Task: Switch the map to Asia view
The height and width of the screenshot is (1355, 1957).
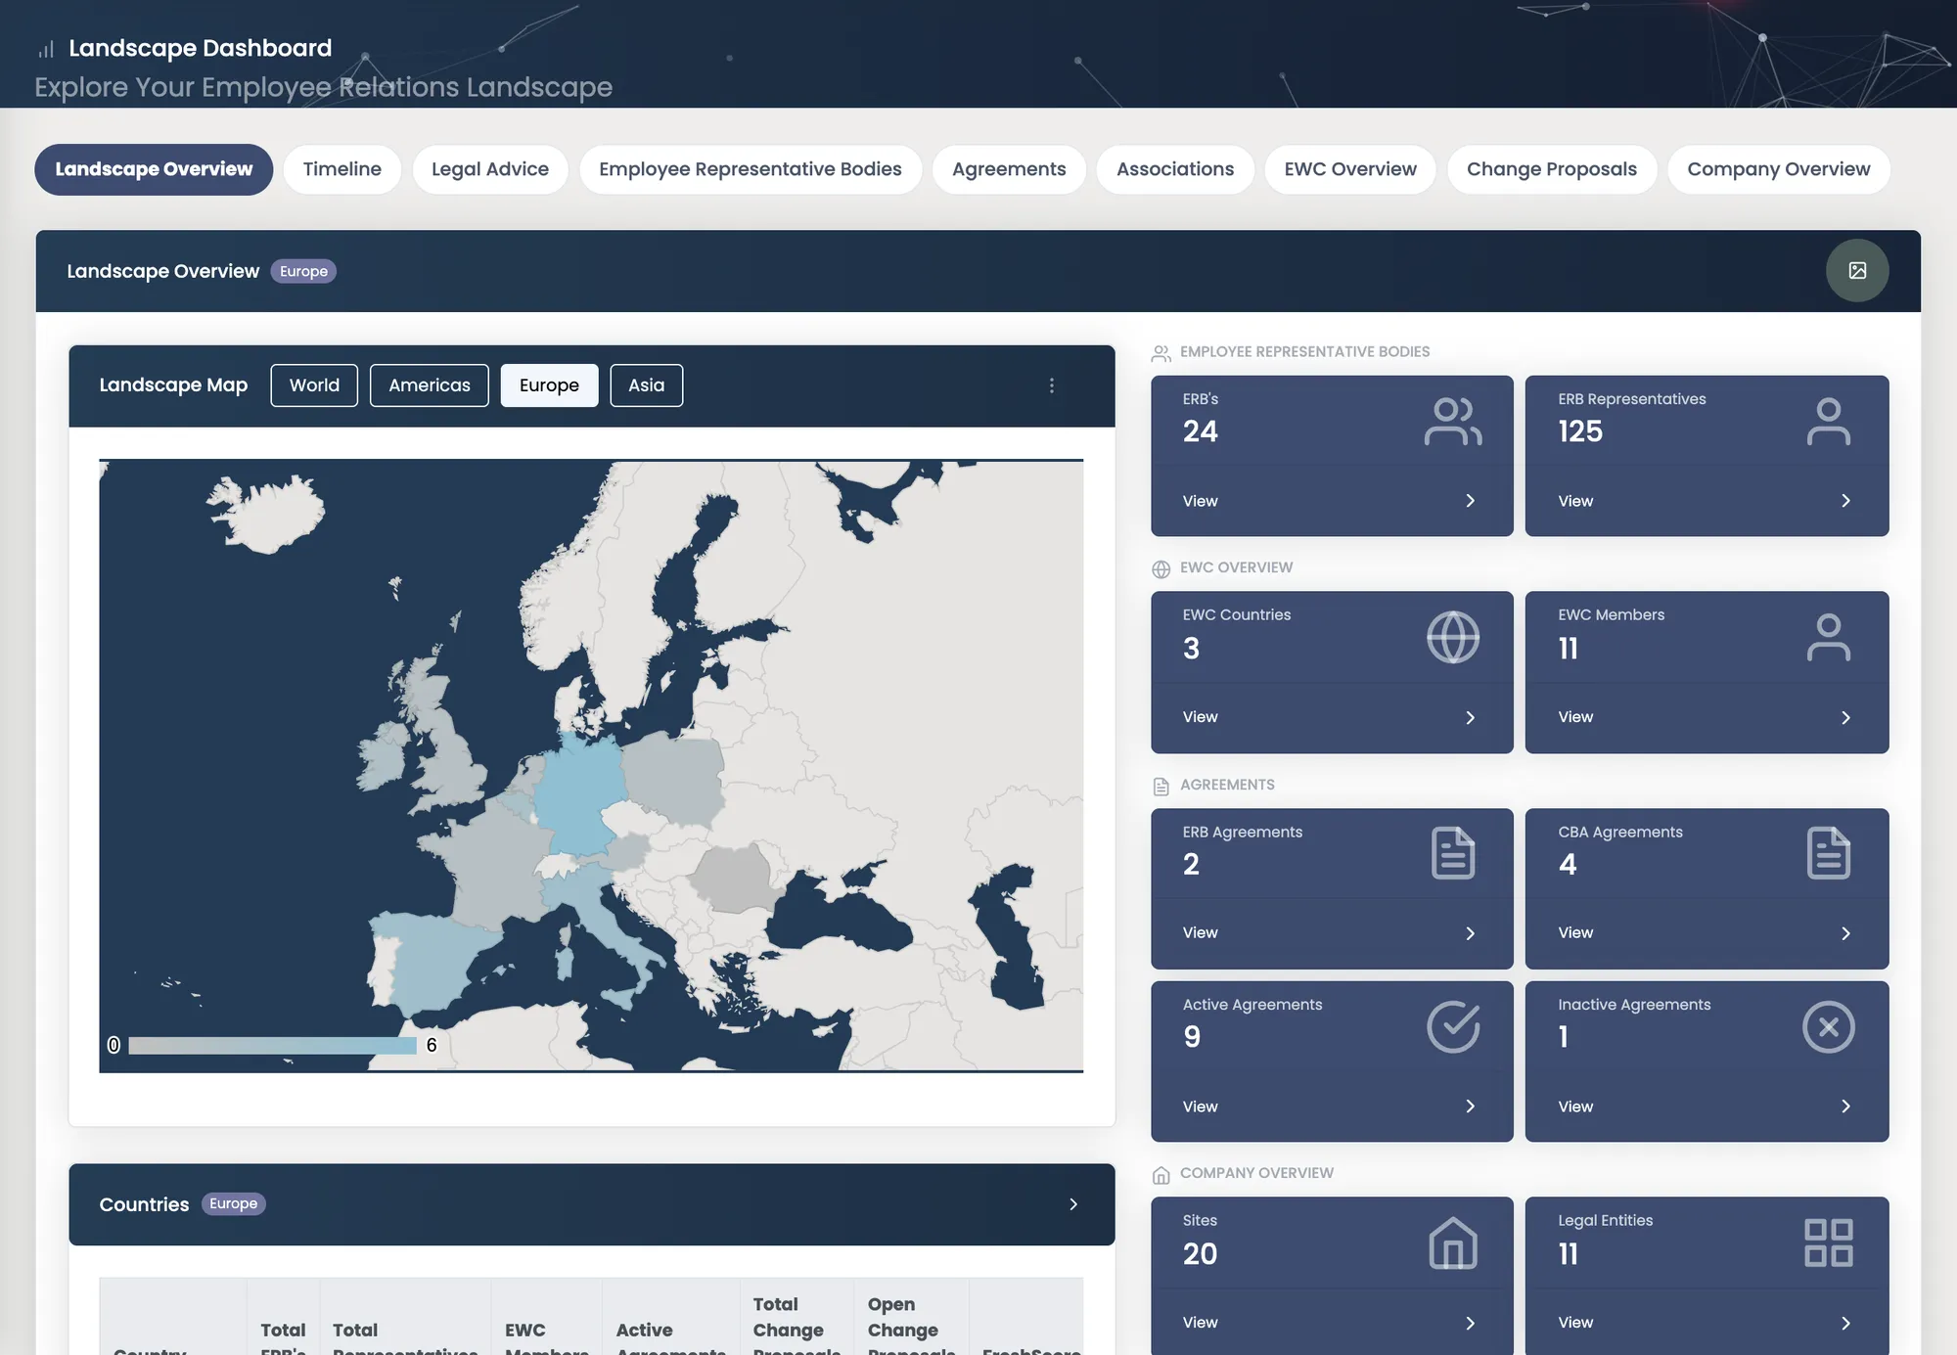Action: (646, 385)
